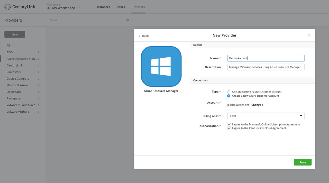Click the New button in the sidebar
The width and height of the screenshot is (329, 183).
coord(15,34)
